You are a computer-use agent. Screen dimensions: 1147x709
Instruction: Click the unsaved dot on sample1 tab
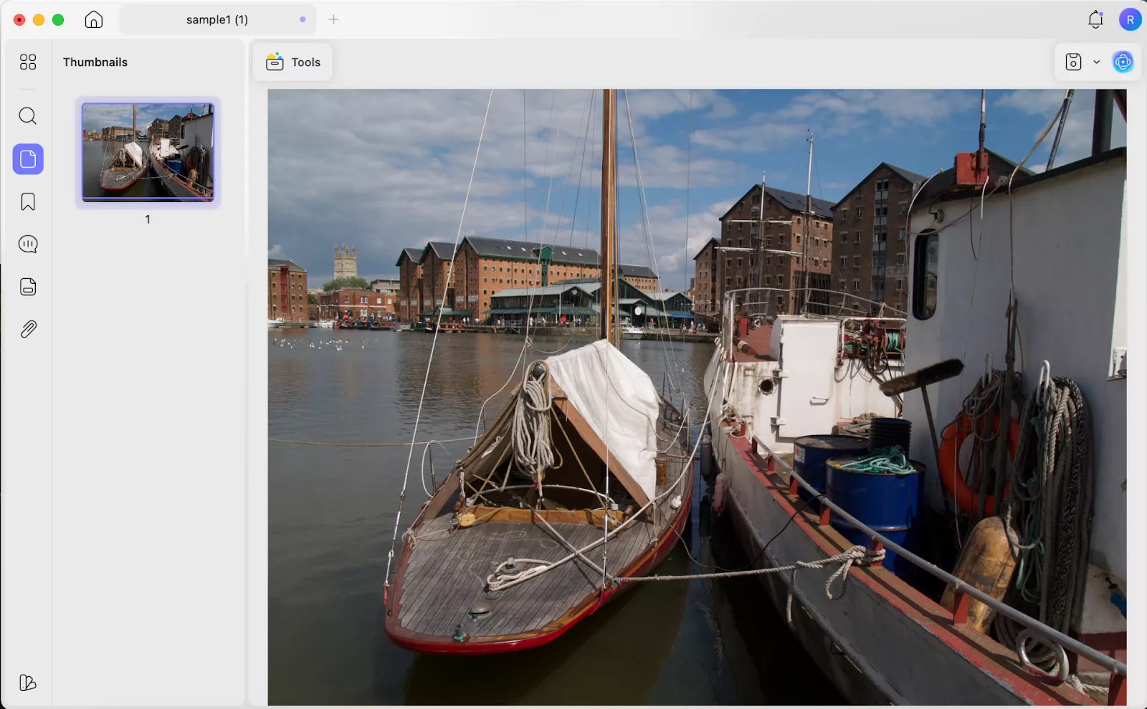coord(303,20)
